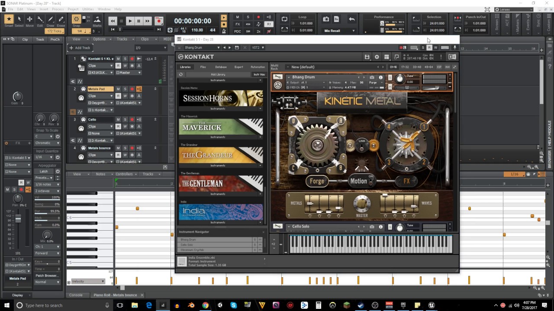554x311 pixels.
Task: Open the Utilities menu
Action: click(x=88, y=9)
